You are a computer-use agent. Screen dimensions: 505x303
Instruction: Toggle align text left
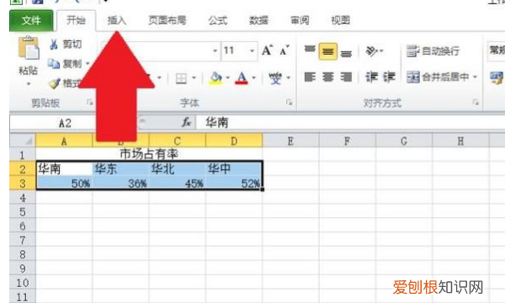point(310,77)
